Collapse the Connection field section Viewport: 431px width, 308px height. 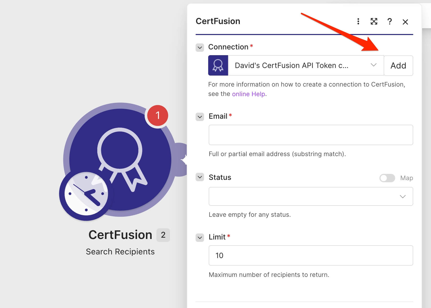[200, 48]
